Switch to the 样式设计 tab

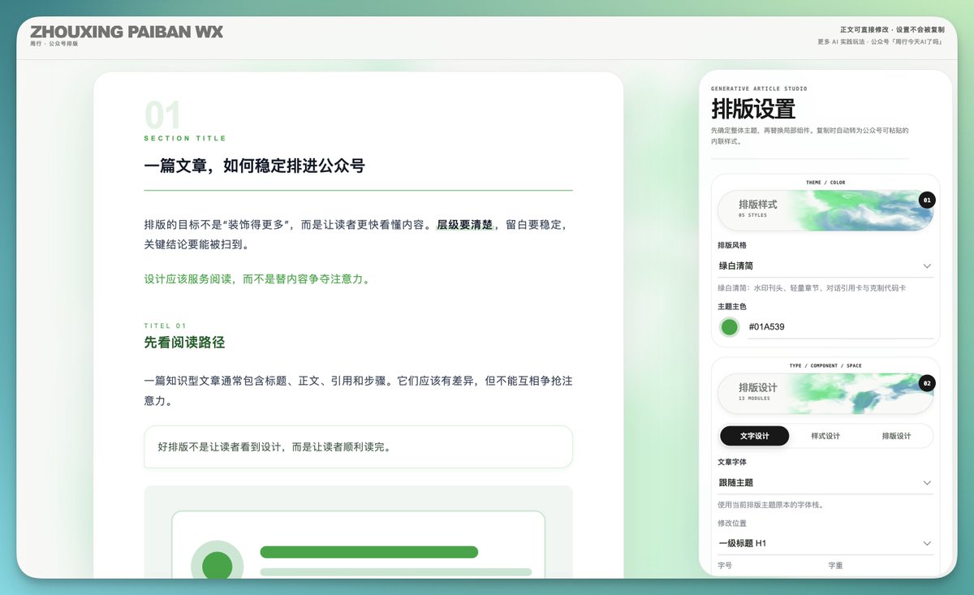pyautogui.click(x=825, y=436)
